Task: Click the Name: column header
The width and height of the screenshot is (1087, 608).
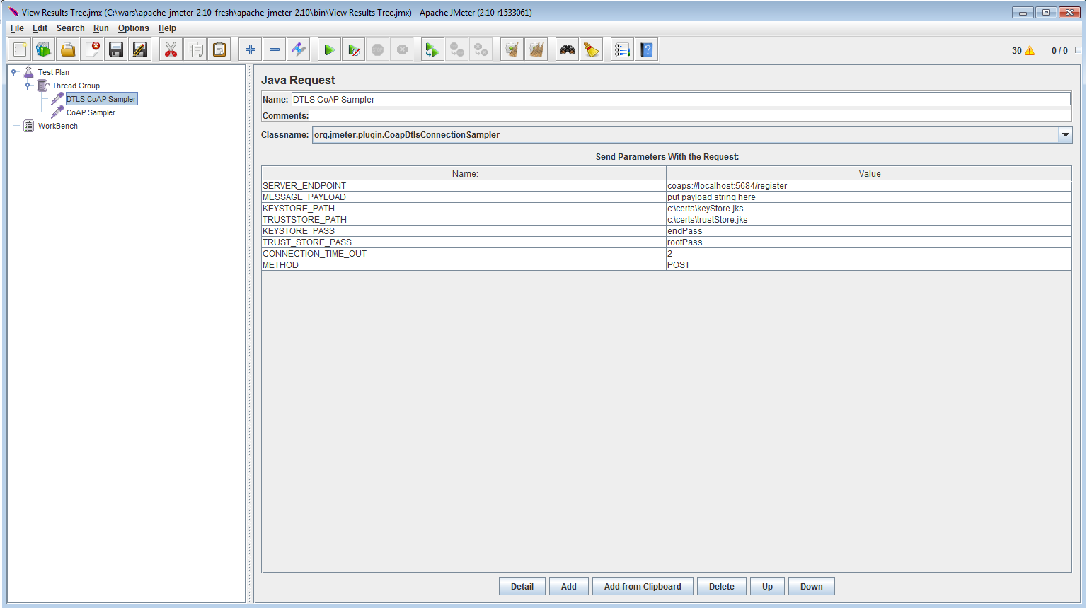Action: coord(464,173)
